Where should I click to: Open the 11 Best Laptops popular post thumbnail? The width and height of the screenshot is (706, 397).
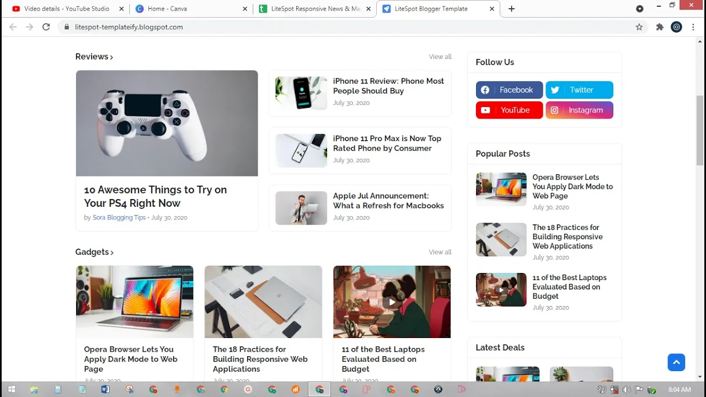[501, 289]
